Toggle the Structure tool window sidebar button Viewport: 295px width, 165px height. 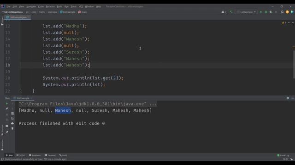point(2,130)
